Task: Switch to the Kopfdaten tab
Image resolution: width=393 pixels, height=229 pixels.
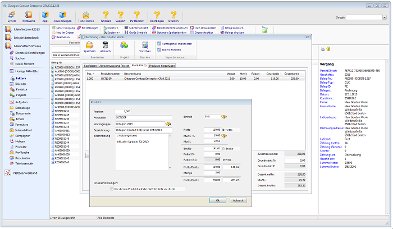Action: 90,66
